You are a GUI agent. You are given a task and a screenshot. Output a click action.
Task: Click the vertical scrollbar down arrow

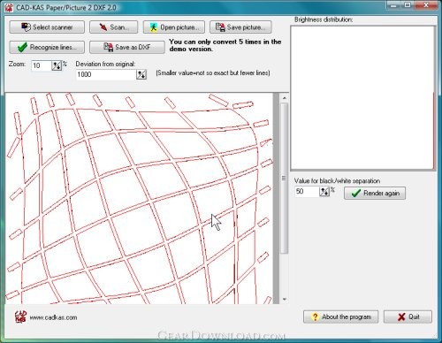[x=284, y=300]
